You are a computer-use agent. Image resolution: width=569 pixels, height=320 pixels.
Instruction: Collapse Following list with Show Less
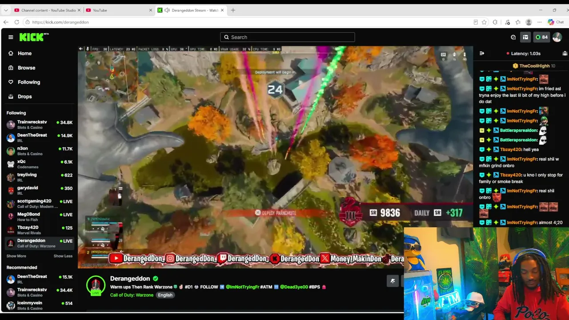click(x=63, y=256)
